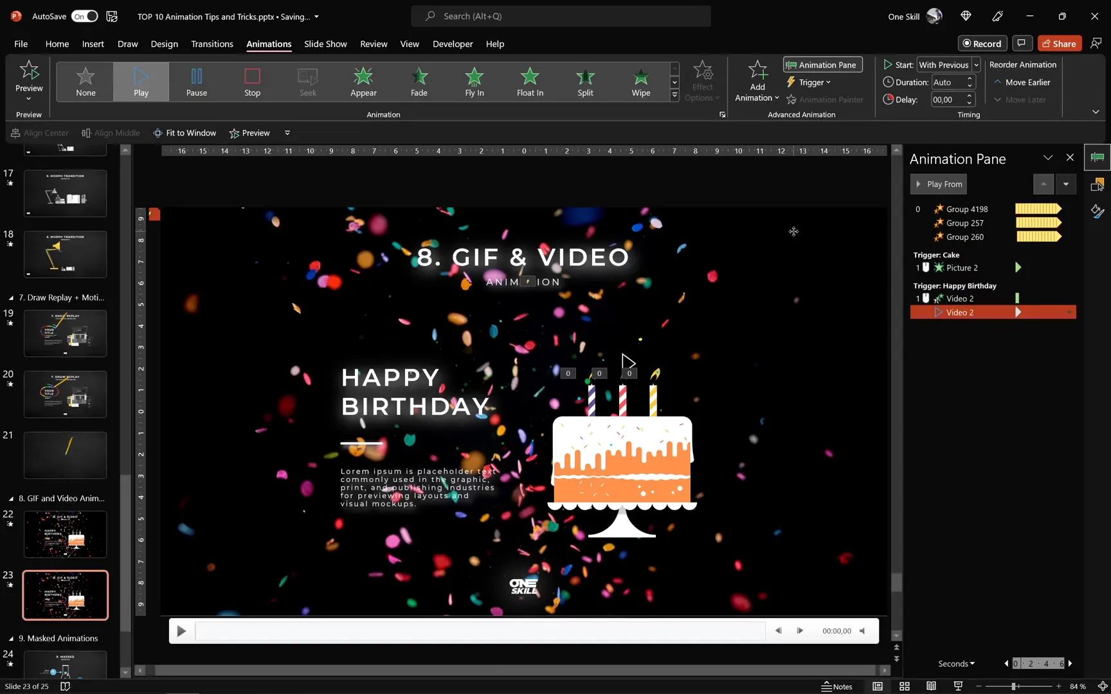The width and height of the screenshot is (1111, 694).
Task: Collapse the 7. Draw Replay section
Action: coord(11,298)
